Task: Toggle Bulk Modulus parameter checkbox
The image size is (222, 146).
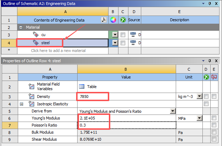Action: tap(214, 132)
